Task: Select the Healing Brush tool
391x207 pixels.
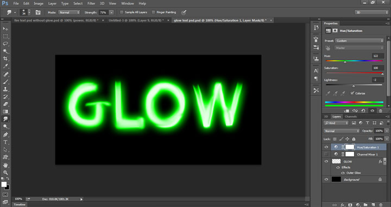Action: coord(5,74)
